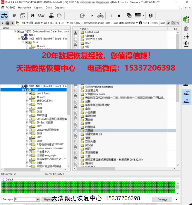Toggle System Volume Information checkbox in file list
192x205 pixels.
75,87
